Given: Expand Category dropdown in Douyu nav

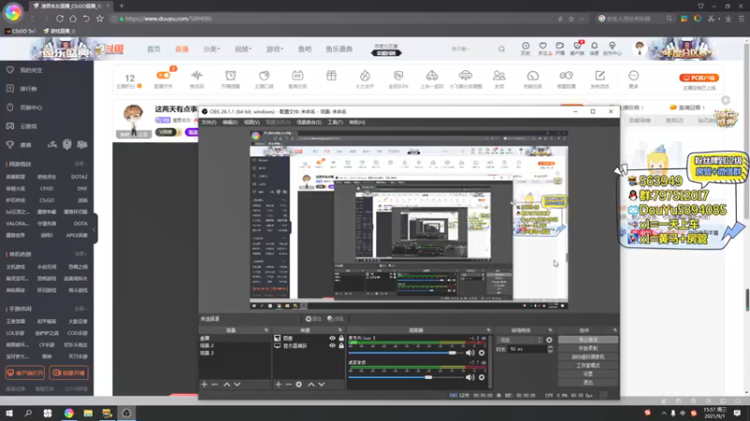Looking at the screenshot, I should point(211,50).
